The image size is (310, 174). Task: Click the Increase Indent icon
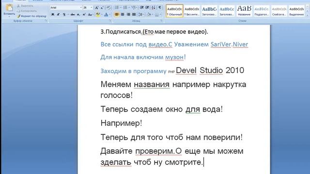click(x=147, y=8)
